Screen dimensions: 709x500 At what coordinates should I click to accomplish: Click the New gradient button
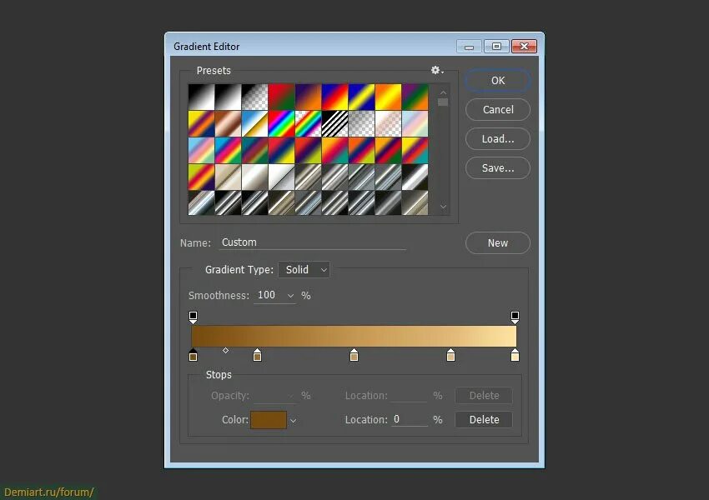[498, 243]
